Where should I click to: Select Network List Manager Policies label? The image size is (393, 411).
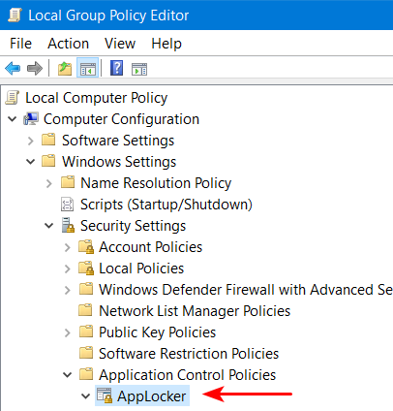coord(195,311)
